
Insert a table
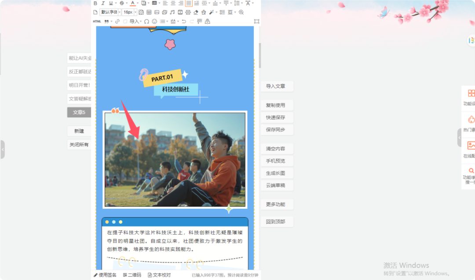coord(149,12)
